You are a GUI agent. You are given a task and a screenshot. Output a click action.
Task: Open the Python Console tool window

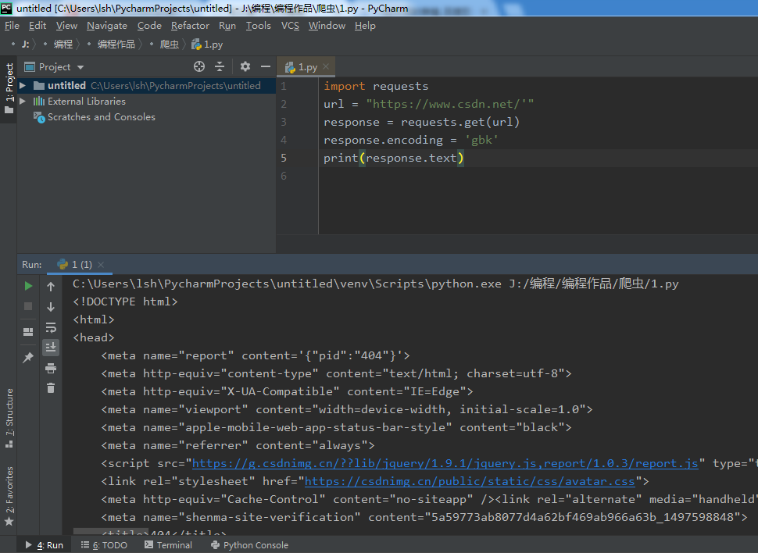click(x=249, y=544)
